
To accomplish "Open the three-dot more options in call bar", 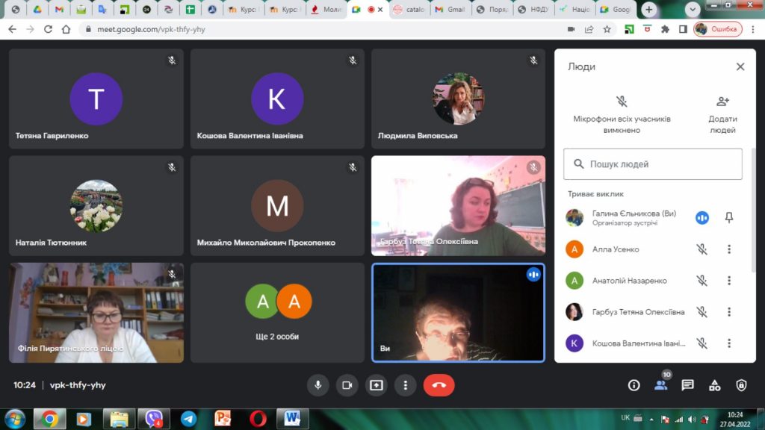I will click(x=405, y=385).
